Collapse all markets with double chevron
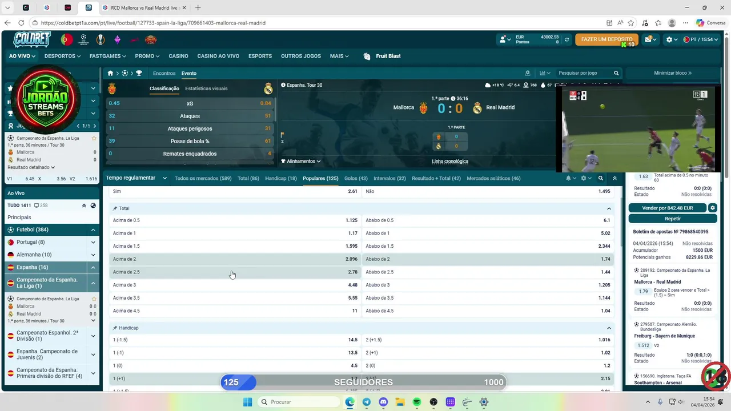 coord(614,178)
